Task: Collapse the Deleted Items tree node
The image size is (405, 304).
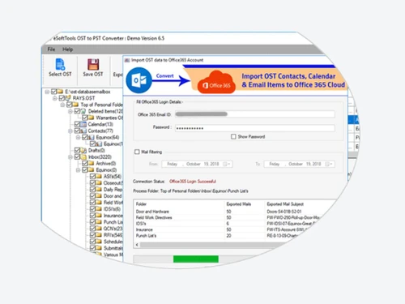Action: [x=70, y=111]
